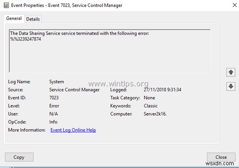Click the Data Sharing Service error message line
This screenshot has width=239, height=168.
click(79, 34)
